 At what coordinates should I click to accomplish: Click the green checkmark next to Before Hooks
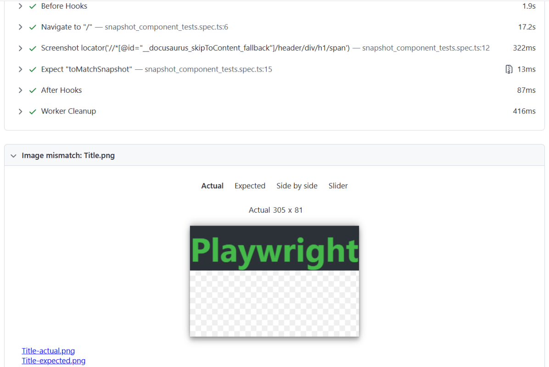[33, 6]
